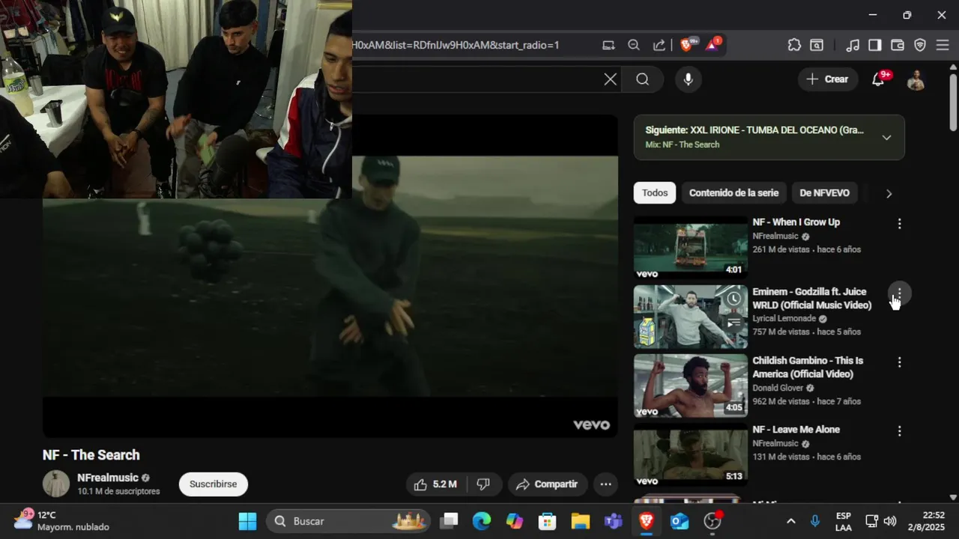959x539 pixels.
Task: Click the Lyrical Lemonade channel name
Action: (x=784, y=319)
